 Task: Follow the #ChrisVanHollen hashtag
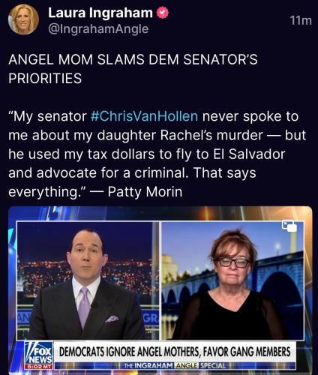click(145, 116)
